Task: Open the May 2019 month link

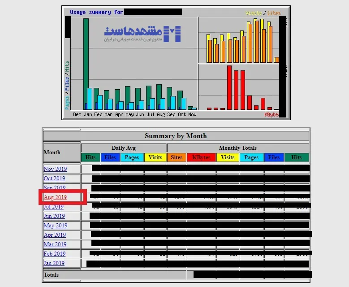Action: [x=55, y=226]
